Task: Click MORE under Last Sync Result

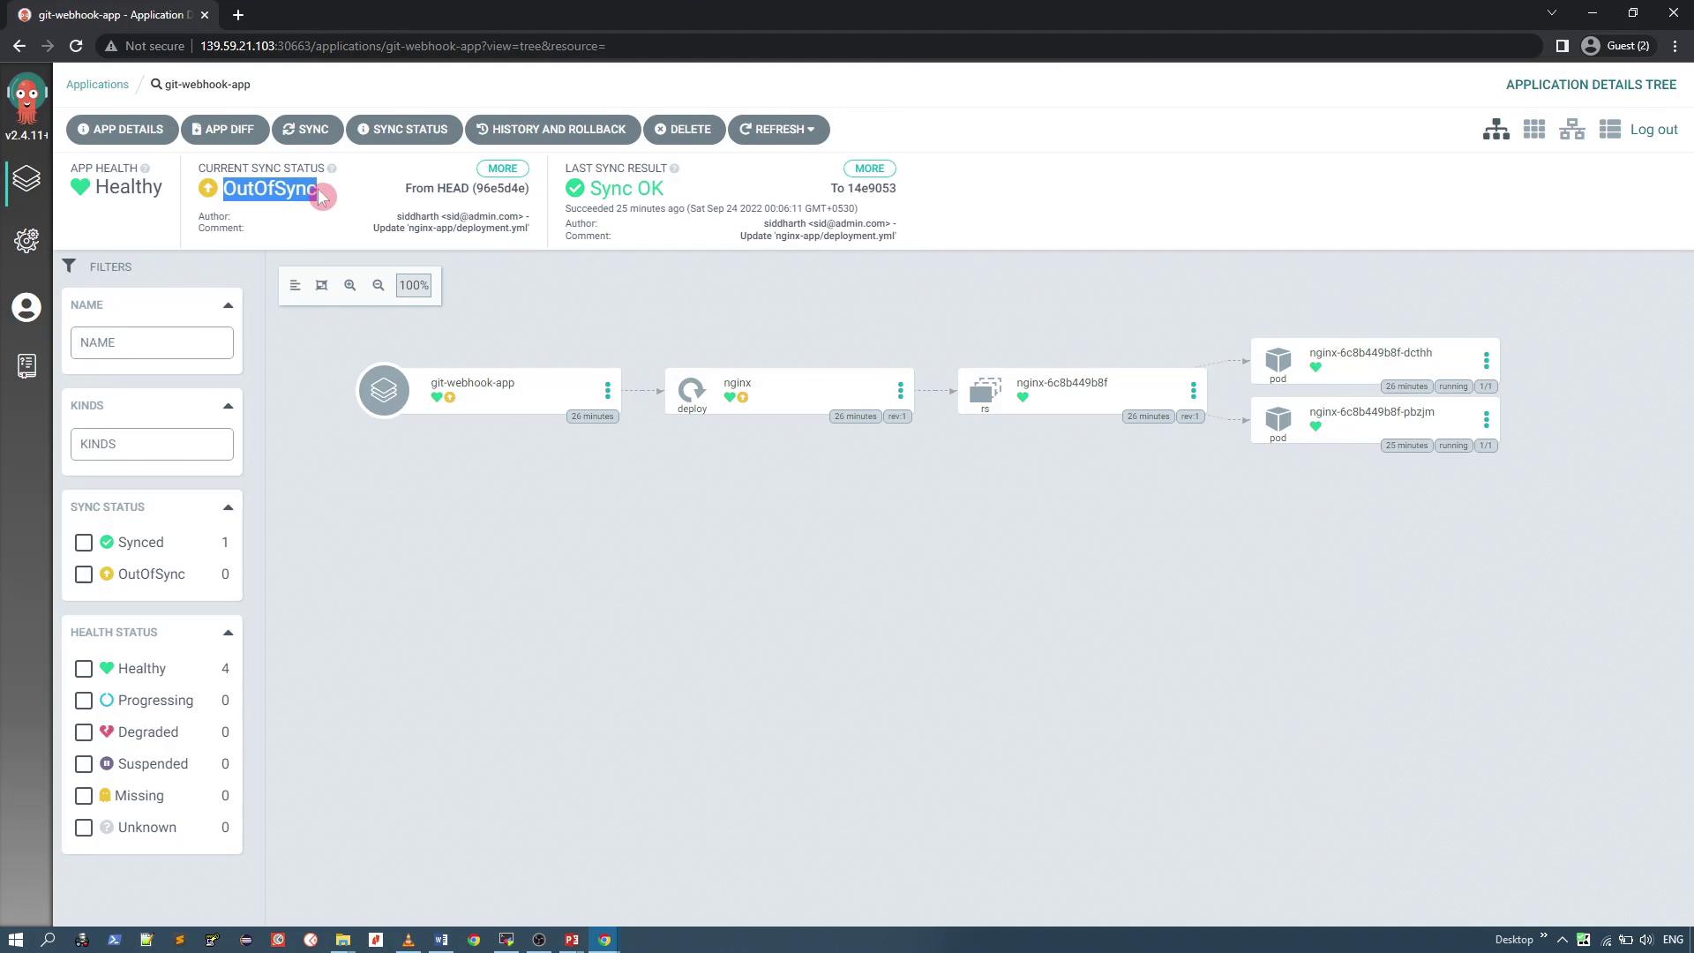Action: [x=868, y=169]
